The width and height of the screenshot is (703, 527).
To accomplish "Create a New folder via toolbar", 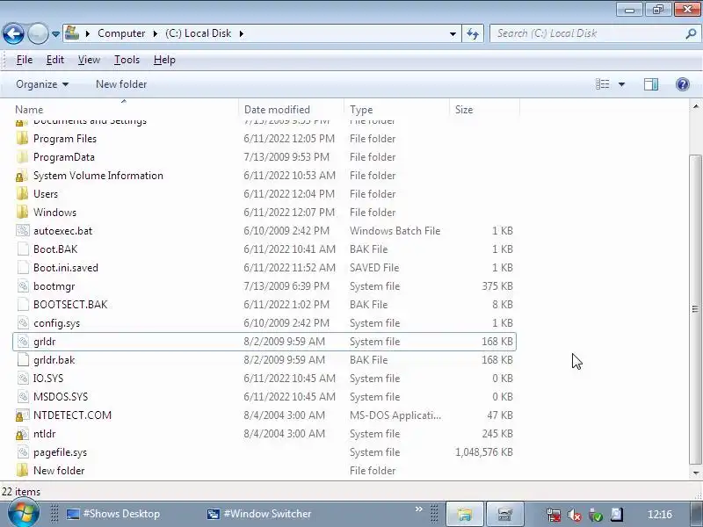I will [121, 84].
